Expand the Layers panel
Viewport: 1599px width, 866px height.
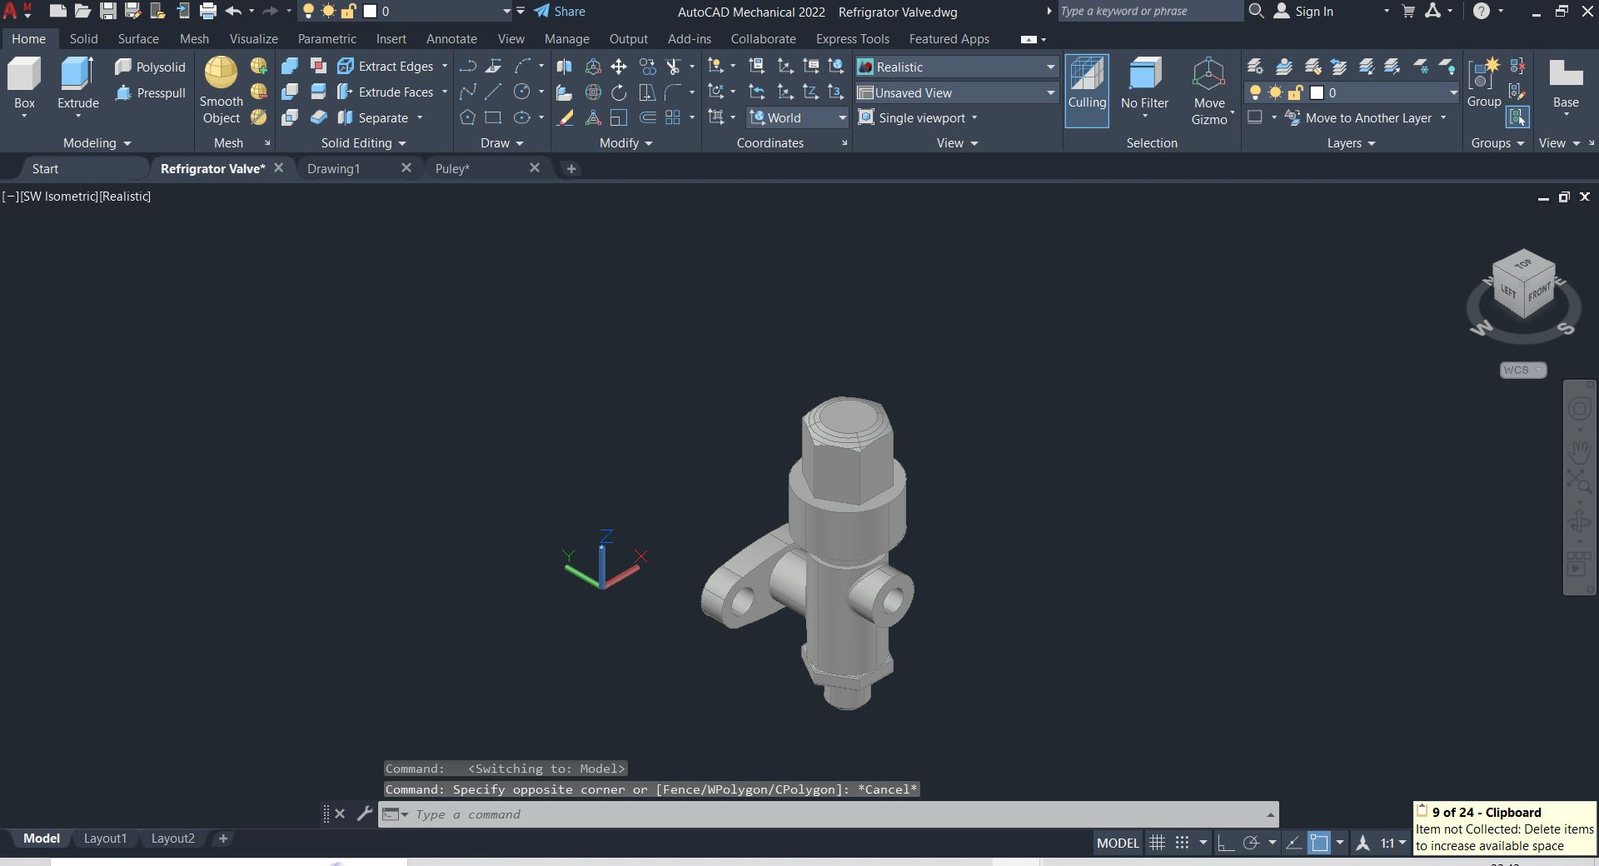[x=1352, y=143]
